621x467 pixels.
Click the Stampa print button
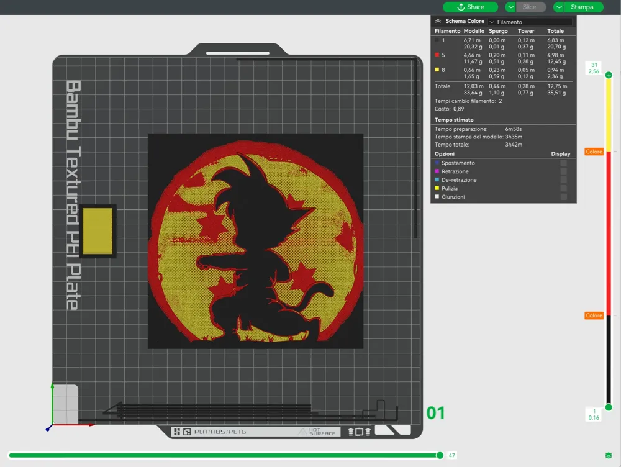tap(583, 7)
